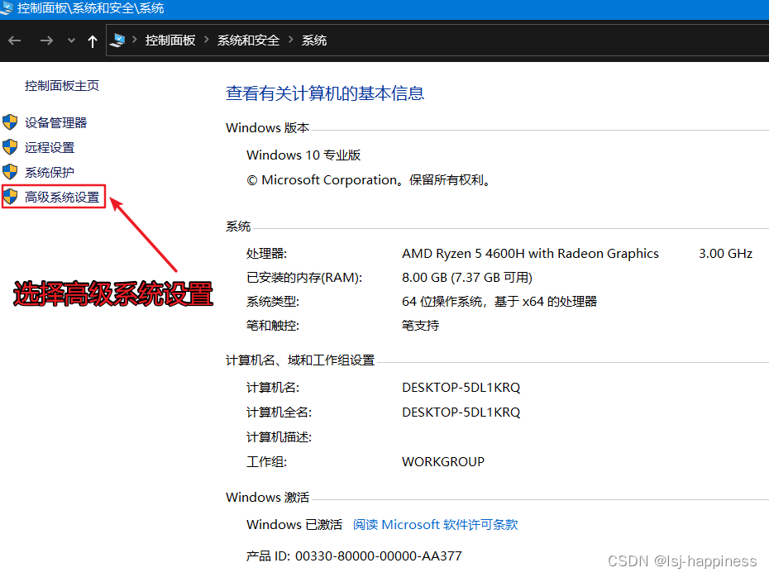Screen dimensions: 769x577
Task: Open 阅读 Microsoft 软件许可条款 link
Action: coord(436,525)
